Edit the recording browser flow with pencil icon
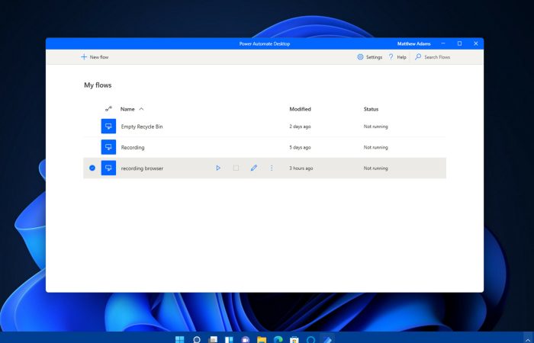This screenshot has width=534, height=343. click(x=254, y=168)
